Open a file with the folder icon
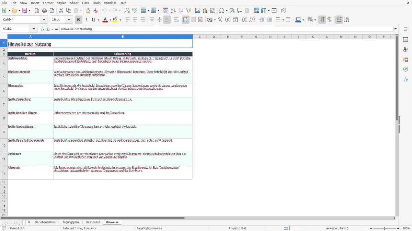The image size is (412, 231). tap(14, 11)
